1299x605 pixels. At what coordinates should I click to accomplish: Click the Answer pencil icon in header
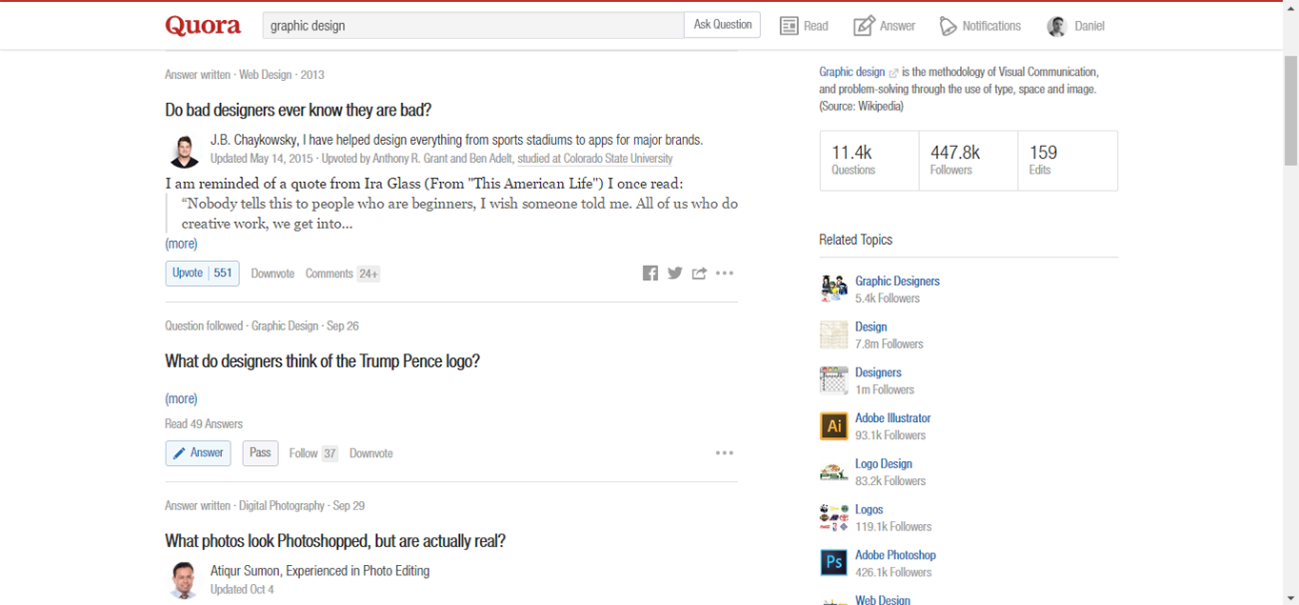(864, 26)
